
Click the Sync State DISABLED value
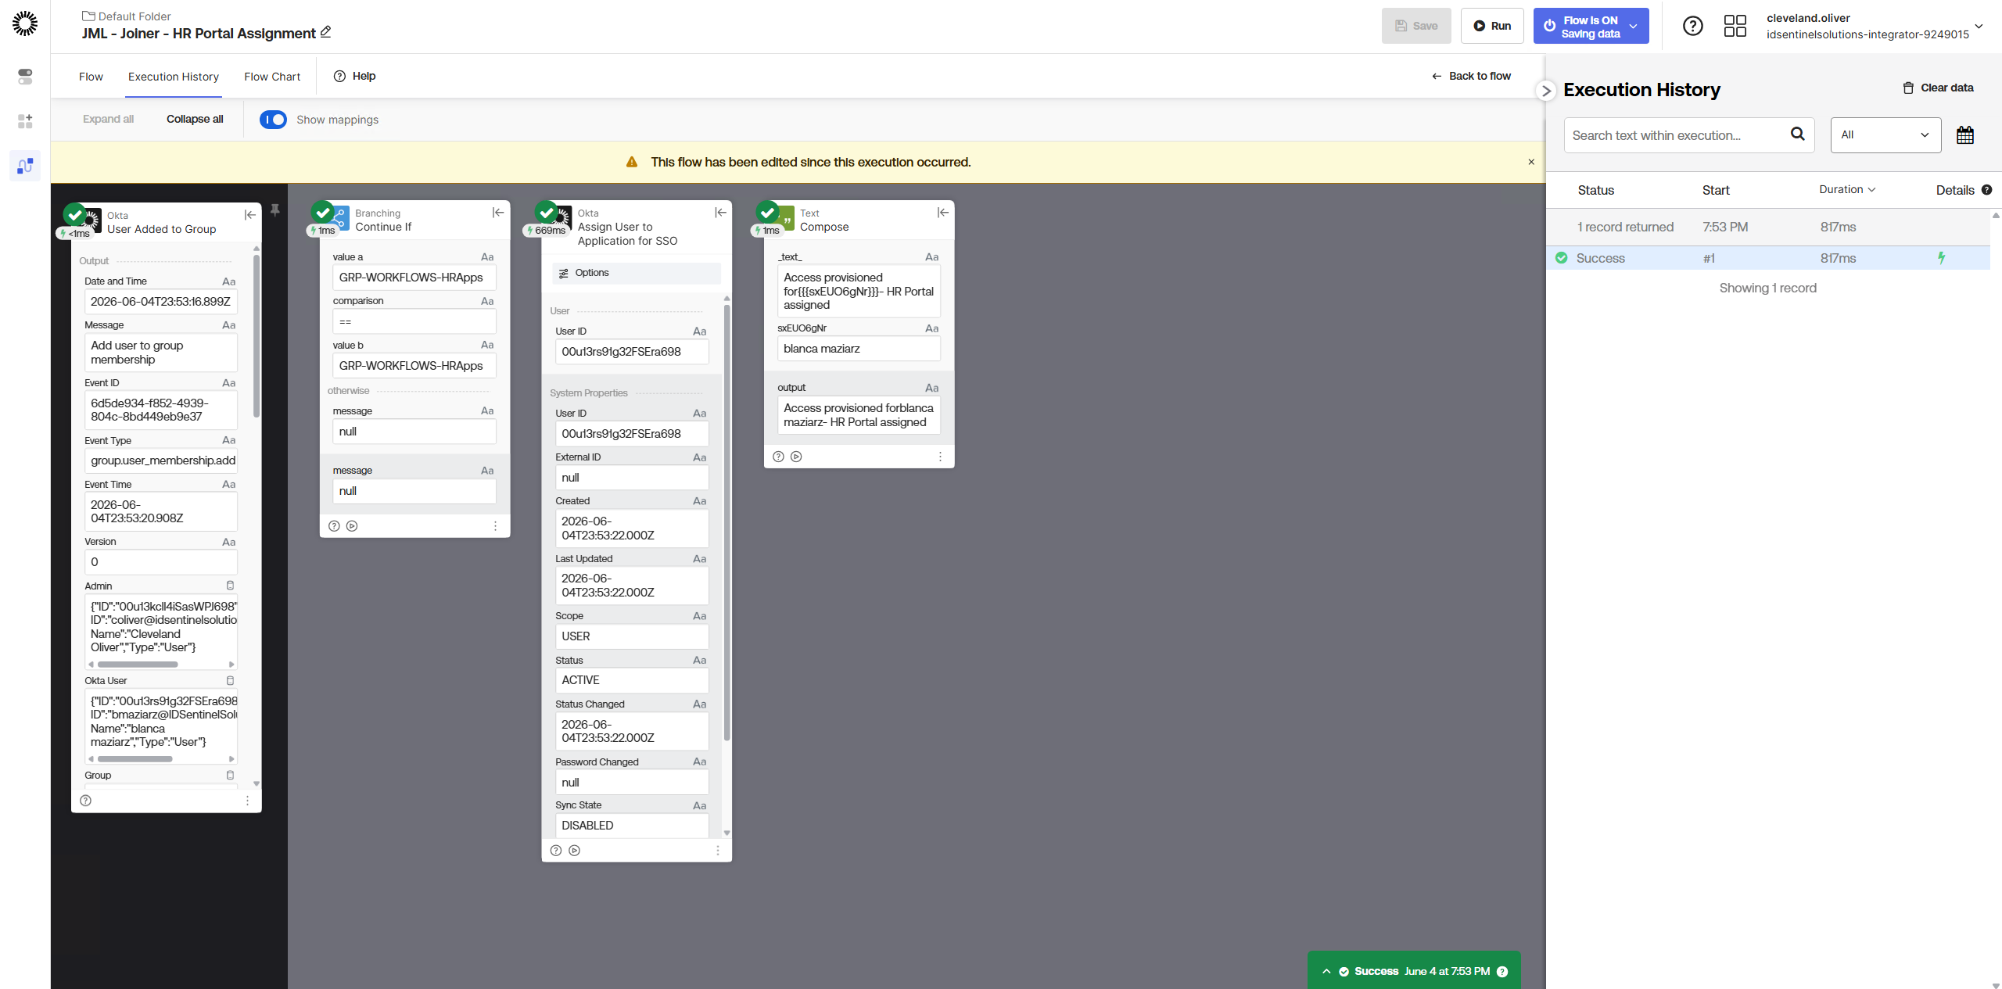632,826
